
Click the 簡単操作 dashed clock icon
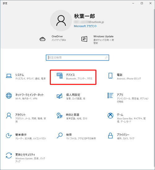(x=9, y=136)
